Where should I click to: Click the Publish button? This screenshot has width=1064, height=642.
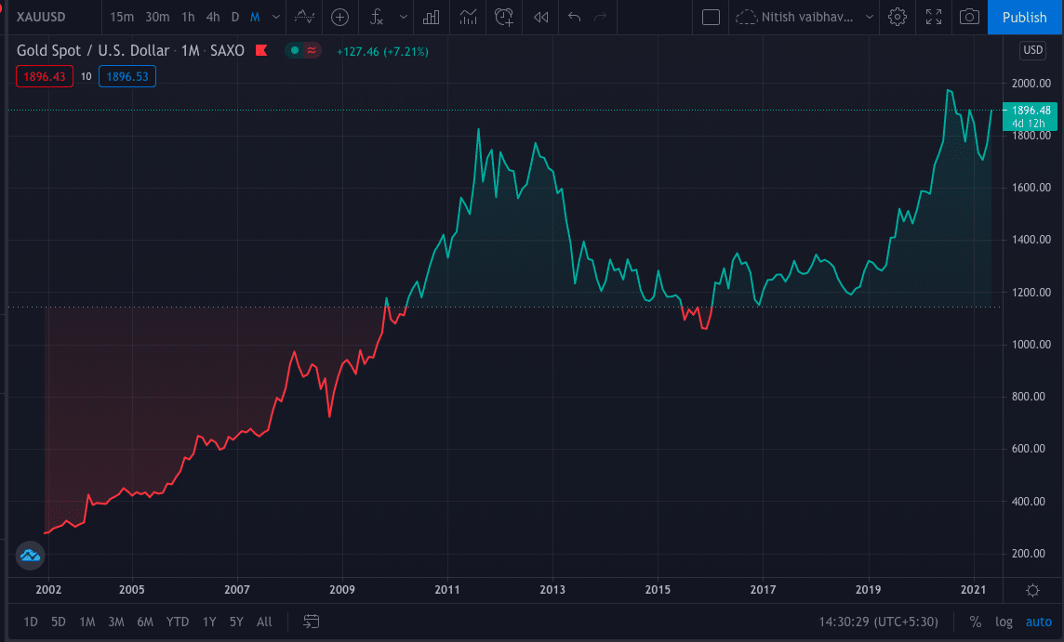pos(1024,17)
